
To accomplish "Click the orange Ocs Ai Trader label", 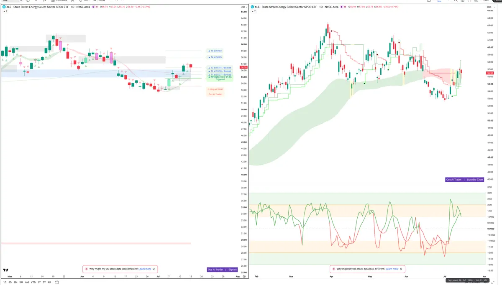I will [215, 94].
